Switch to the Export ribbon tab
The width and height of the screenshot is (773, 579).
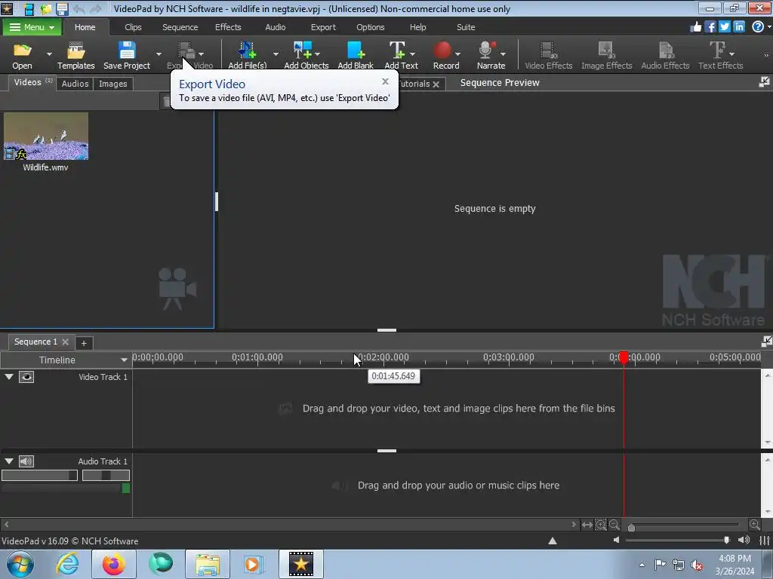click(323, 27)
